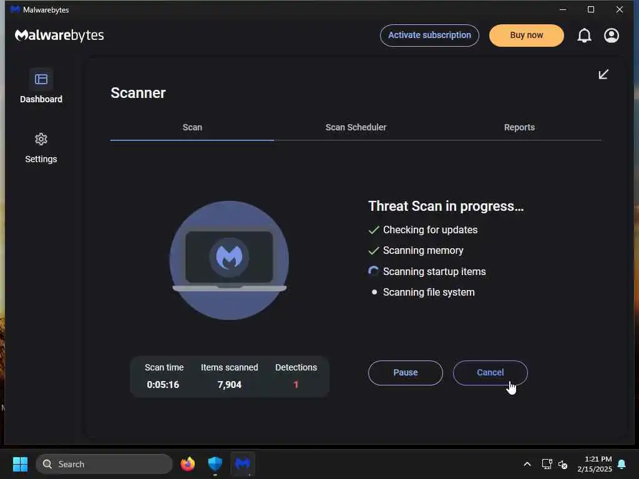639x479 pixels.
Task: Open Firefox from the taskbar
Action: [x=187, y=464]
